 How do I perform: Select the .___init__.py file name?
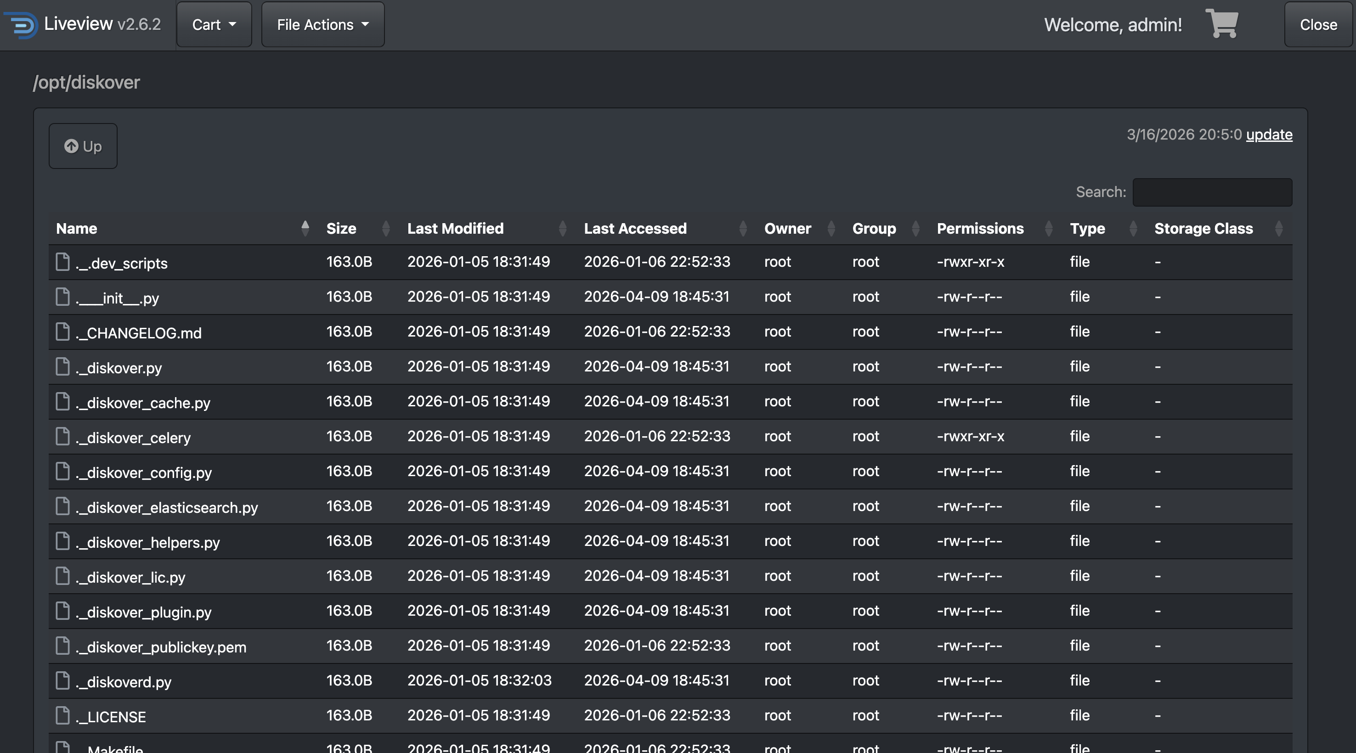tap(117, 298)
